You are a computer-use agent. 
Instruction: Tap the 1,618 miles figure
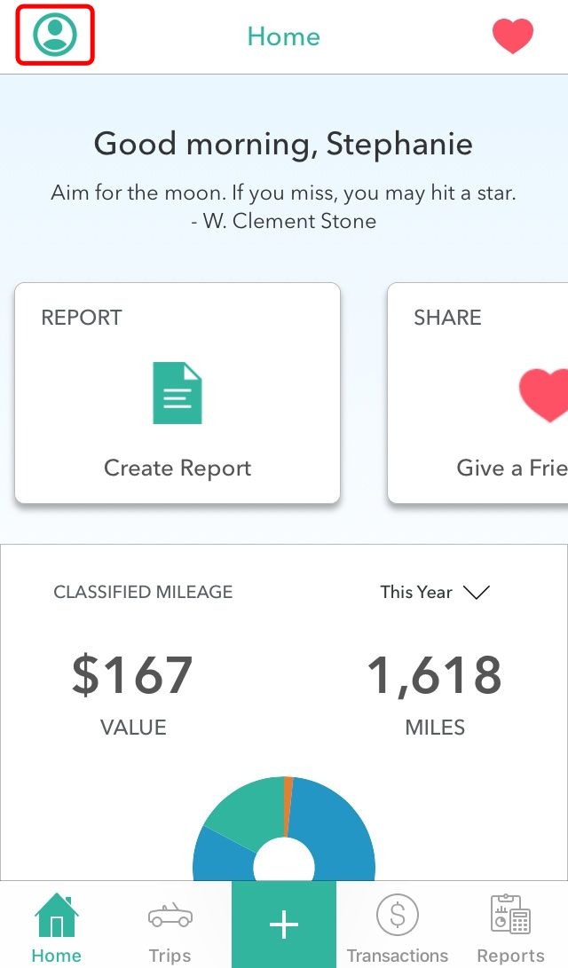tap(435, 676)
